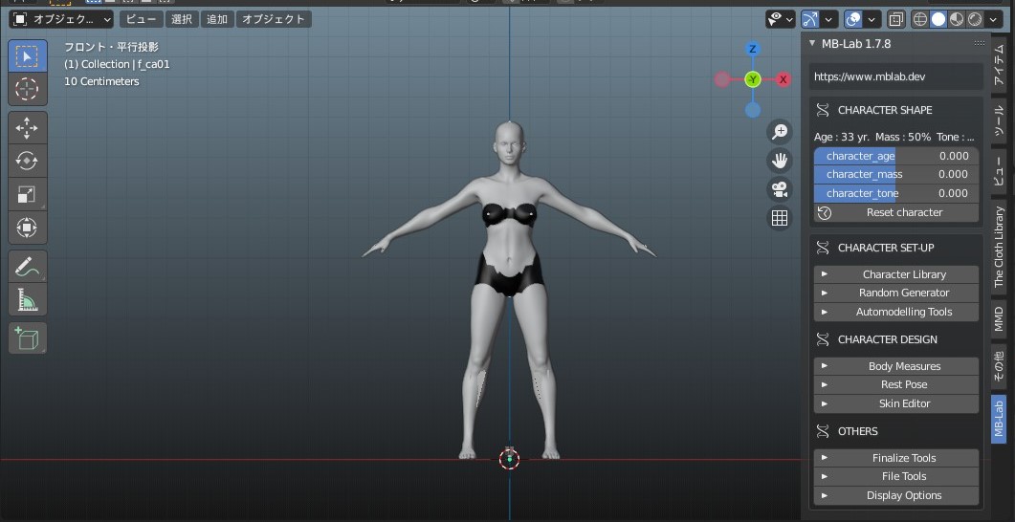Select the Scale tool
The height and width of the screenshot is (522, 1015).
(x=27, y=194)
